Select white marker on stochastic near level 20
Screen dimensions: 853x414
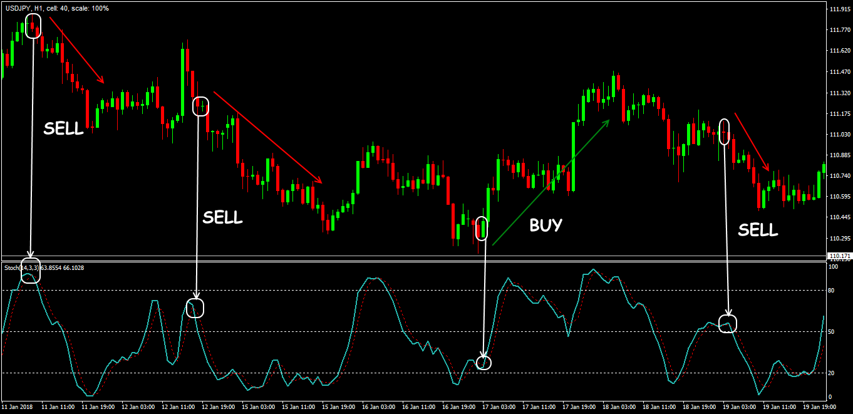(x=483, y=361)
